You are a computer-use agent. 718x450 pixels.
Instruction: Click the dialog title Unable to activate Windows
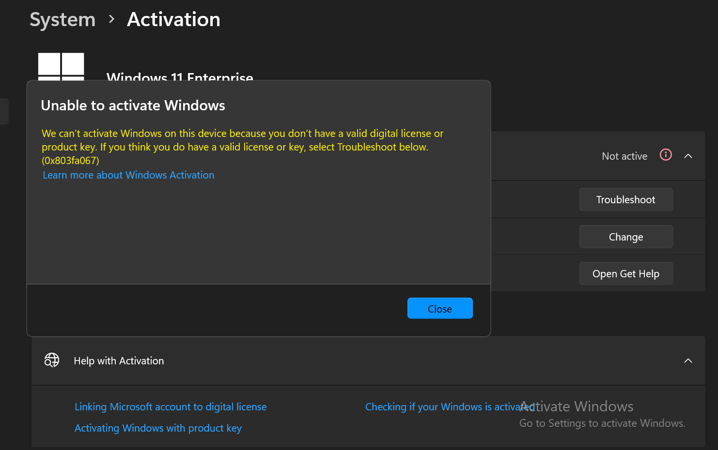[133, 105]
